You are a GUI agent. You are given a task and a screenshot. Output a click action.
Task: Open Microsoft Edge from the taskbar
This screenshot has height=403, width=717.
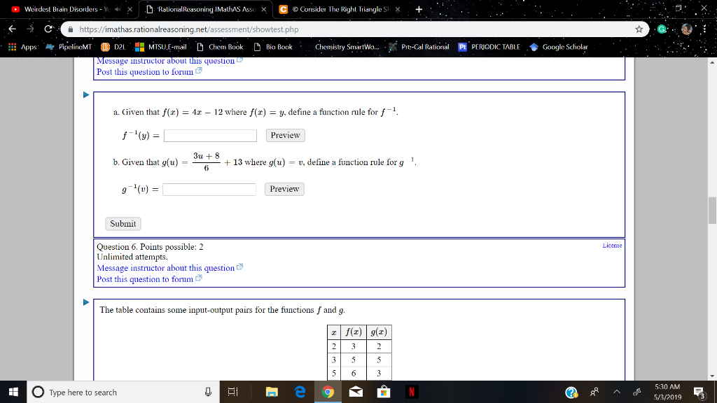click(300, 392)
